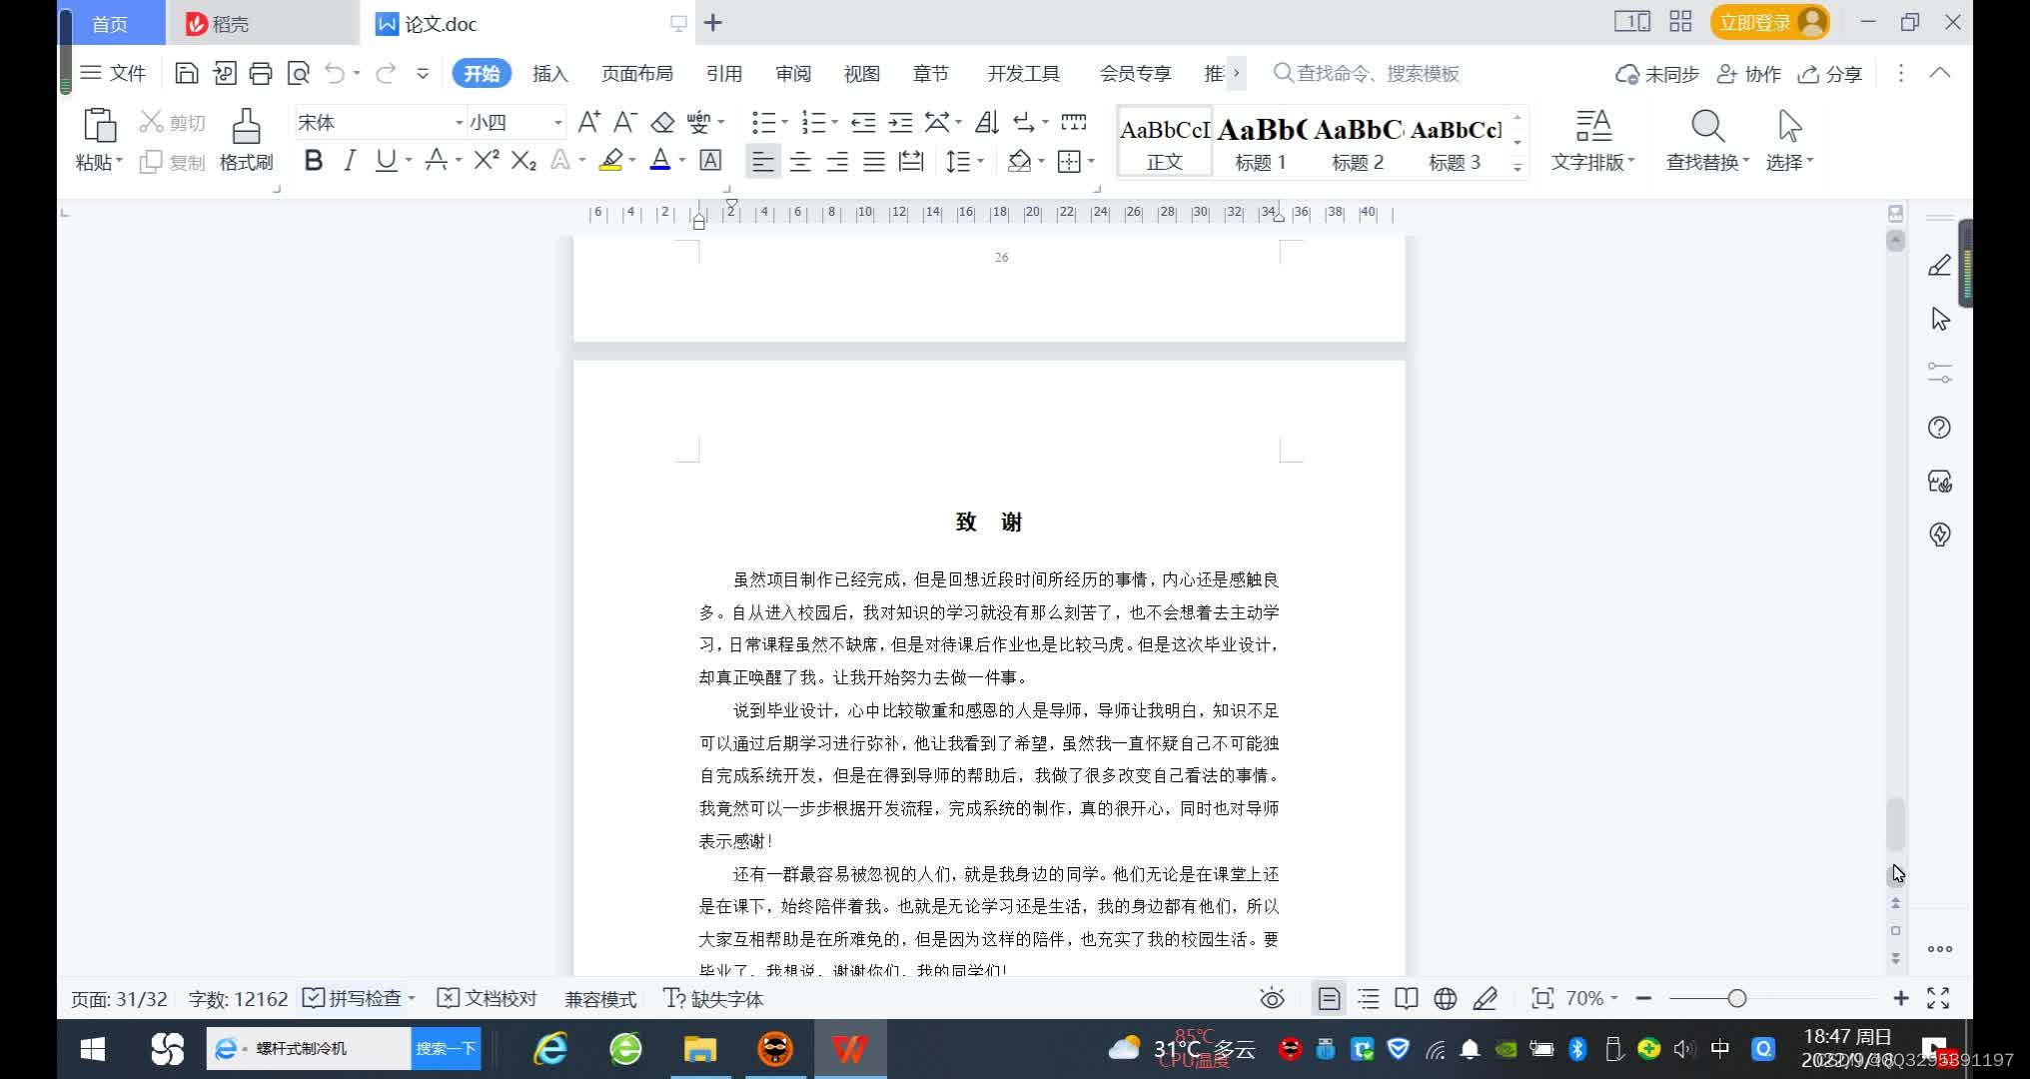The image size is (2030, 1079).
Task: Apply subscript formatting
Action: pyautogui.click(x=523, y=160)
